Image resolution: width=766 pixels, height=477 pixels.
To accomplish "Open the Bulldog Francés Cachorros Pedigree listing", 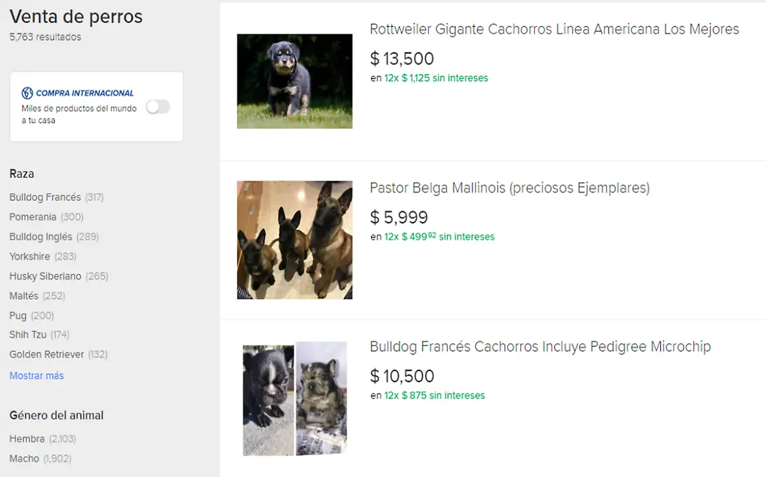I will click(541, 346).
